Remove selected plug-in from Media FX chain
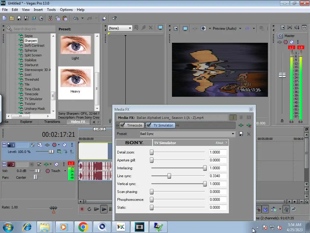Image resolution: width=310 pixels, height=233 pixels. point(249,125)
